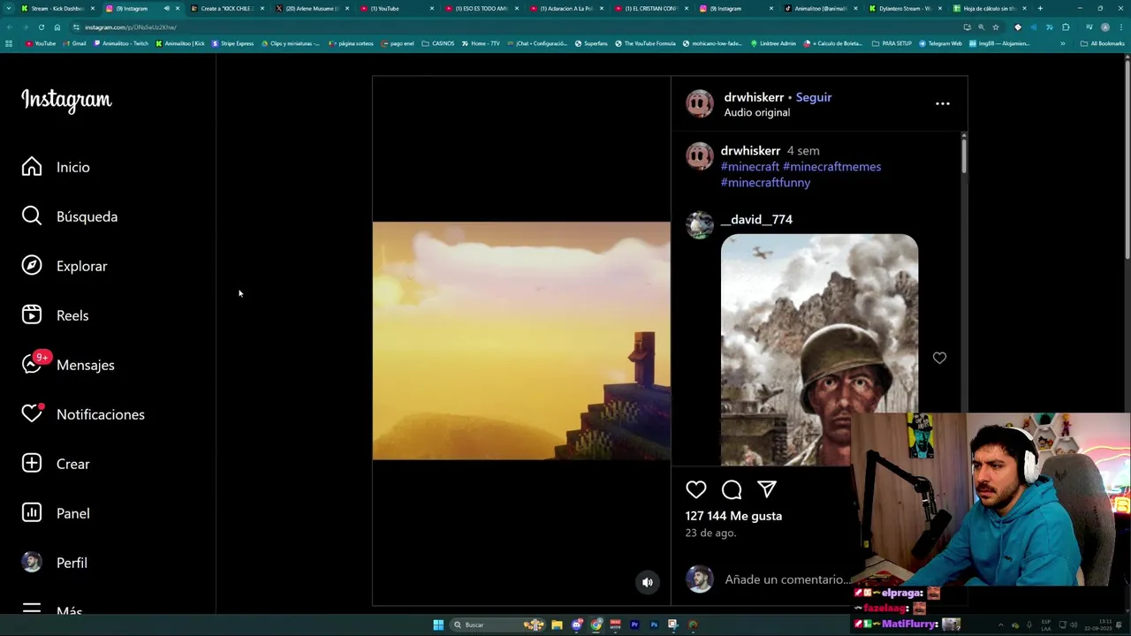Open the Stripe Express bookmark
Image resolution: width=1131 pixels, height=636 pixels.
(x=232, y=43)
